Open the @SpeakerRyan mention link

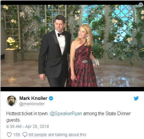click(66, 113)
